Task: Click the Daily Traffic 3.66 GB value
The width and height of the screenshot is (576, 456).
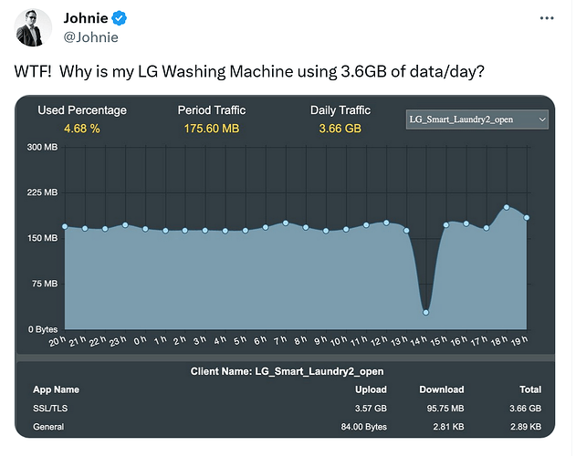Action: coord(340,129)
